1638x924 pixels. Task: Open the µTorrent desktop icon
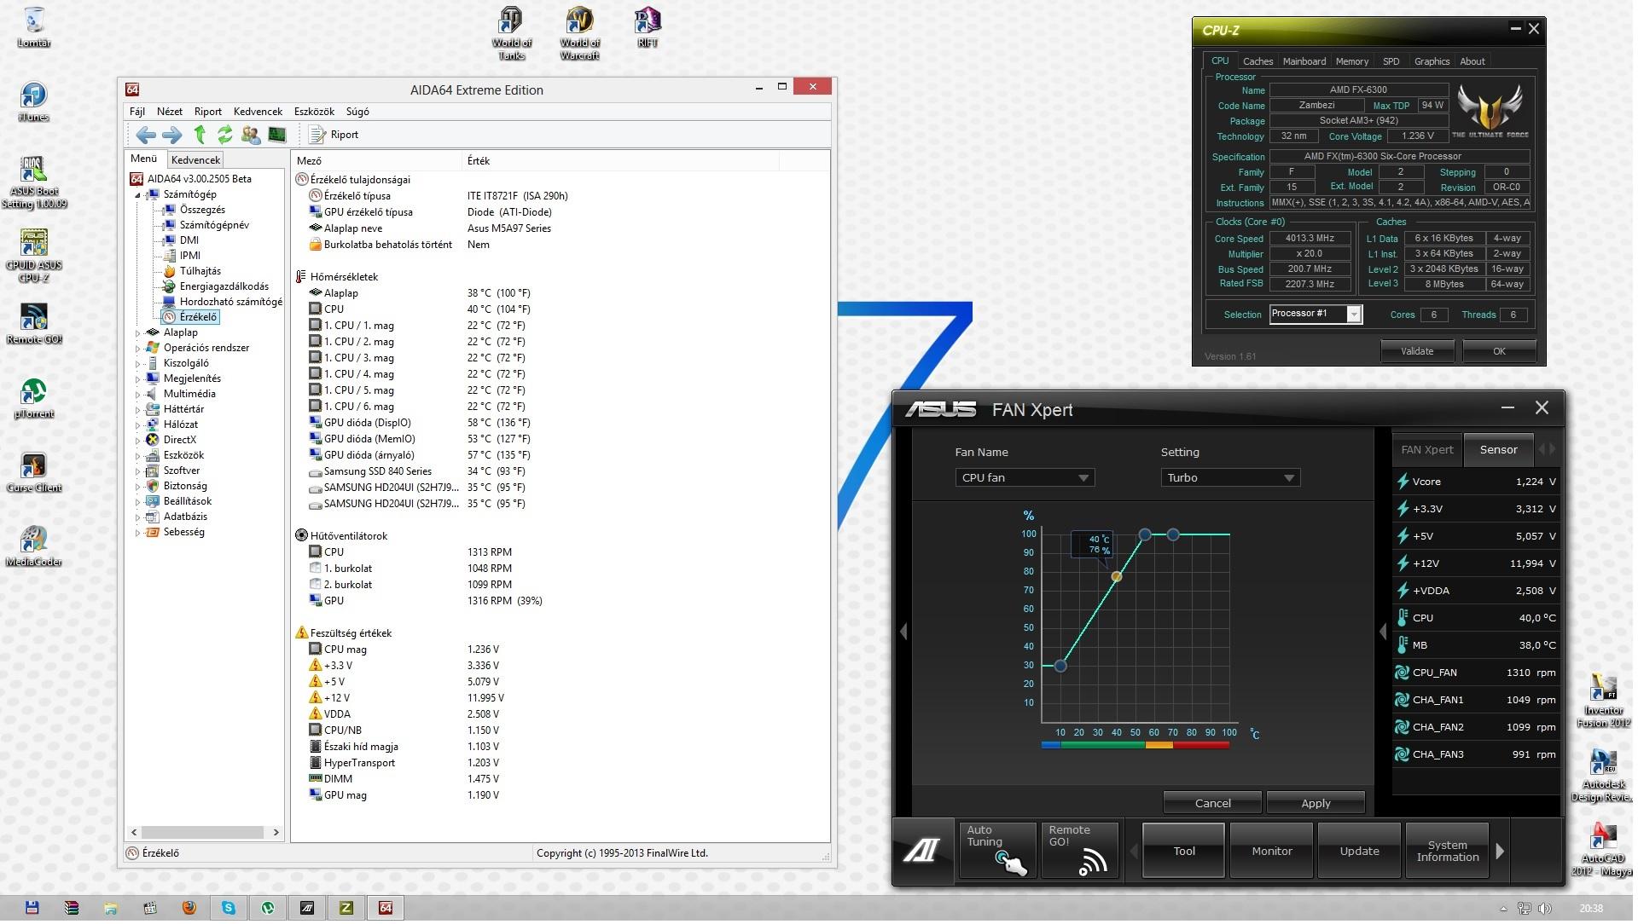(x=33, y=398)
